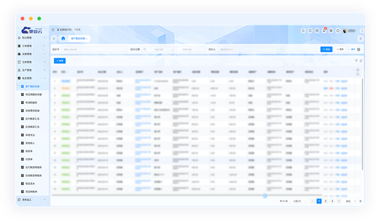Click the search magnifier icon in top bar
The image size is (377, 221).
click(303, 30)
